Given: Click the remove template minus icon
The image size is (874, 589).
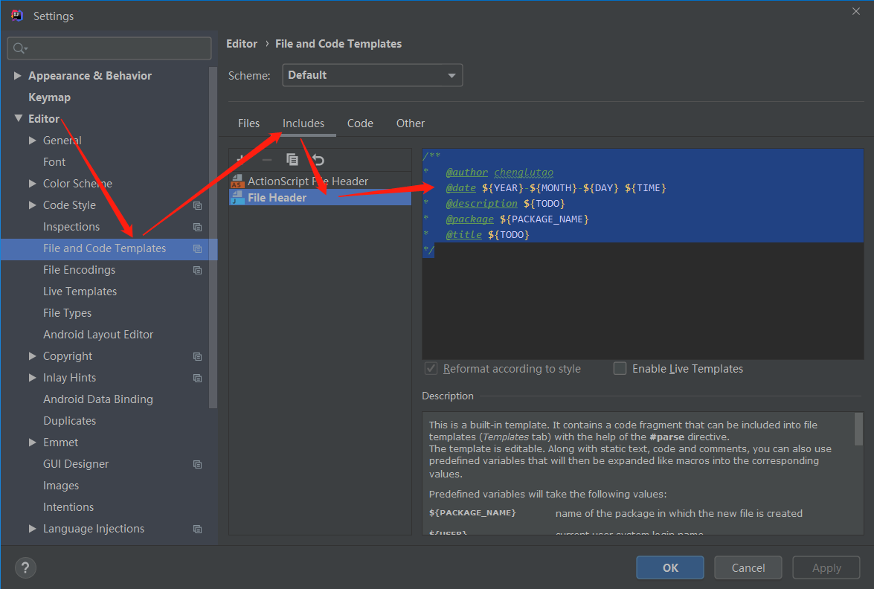Looking at the screenshot, I should pos(267,160).
